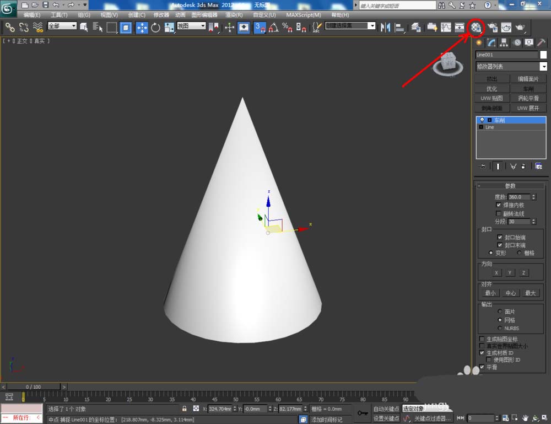Click the Mirror tool icon
This screenshot has width=551, height=424.
pyautogui.click(x=386, y=27)
